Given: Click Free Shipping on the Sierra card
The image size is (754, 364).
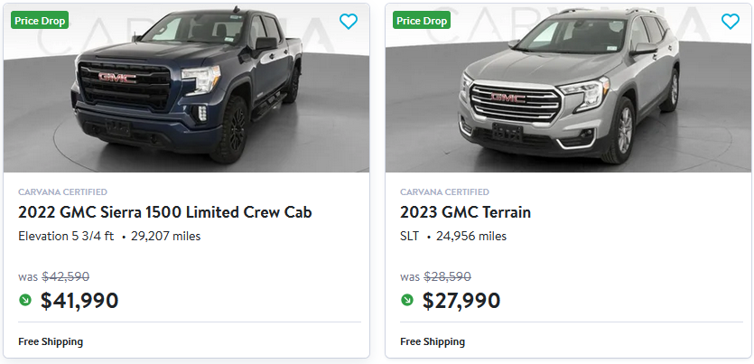Looking at the screenshot, I should (51, 342).
